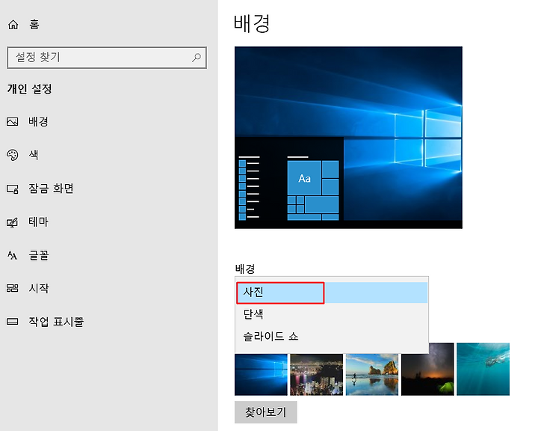Select the Windows logo wallpaper thumbnail

(x=261, y=375)
